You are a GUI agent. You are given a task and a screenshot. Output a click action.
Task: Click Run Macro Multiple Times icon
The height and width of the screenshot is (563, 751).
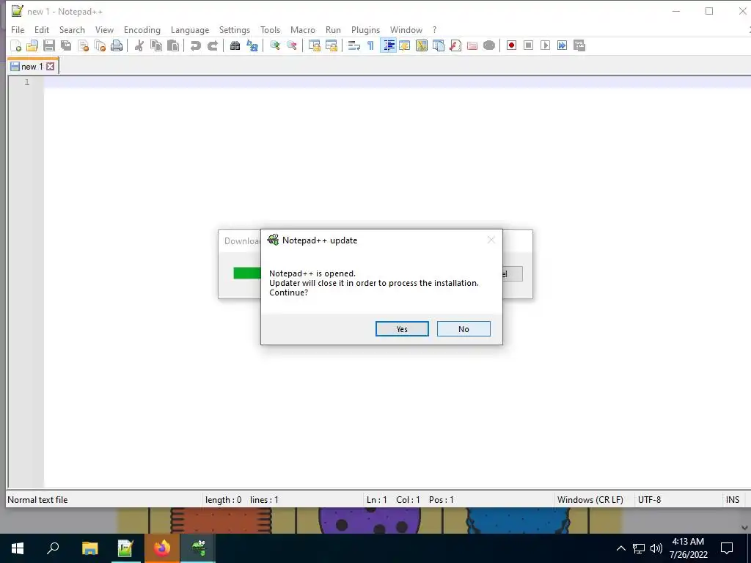563,45
